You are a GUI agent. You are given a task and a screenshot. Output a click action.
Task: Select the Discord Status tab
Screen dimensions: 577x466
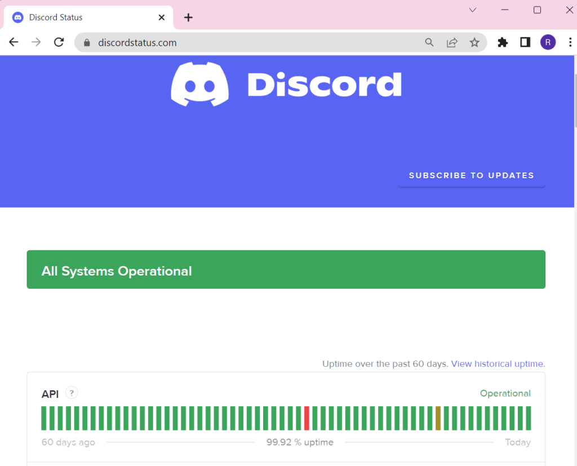click(x=88, y=17)
